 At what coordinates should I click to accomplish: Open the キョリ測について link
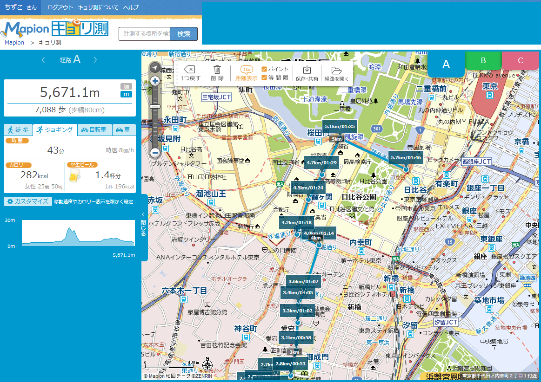(98, 7)
